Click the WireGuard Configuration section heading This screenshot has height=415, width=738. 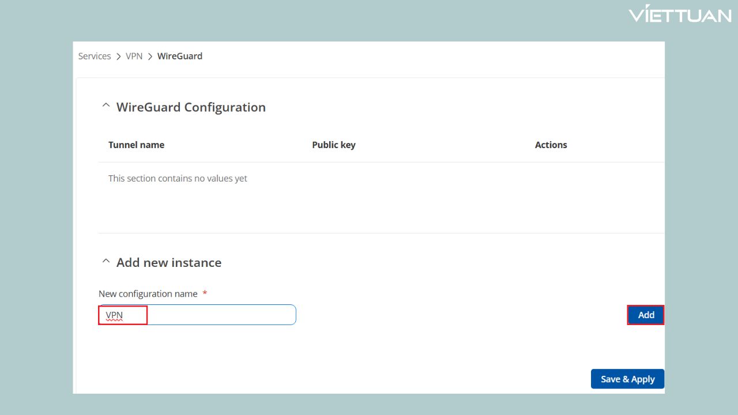(191, 107)
